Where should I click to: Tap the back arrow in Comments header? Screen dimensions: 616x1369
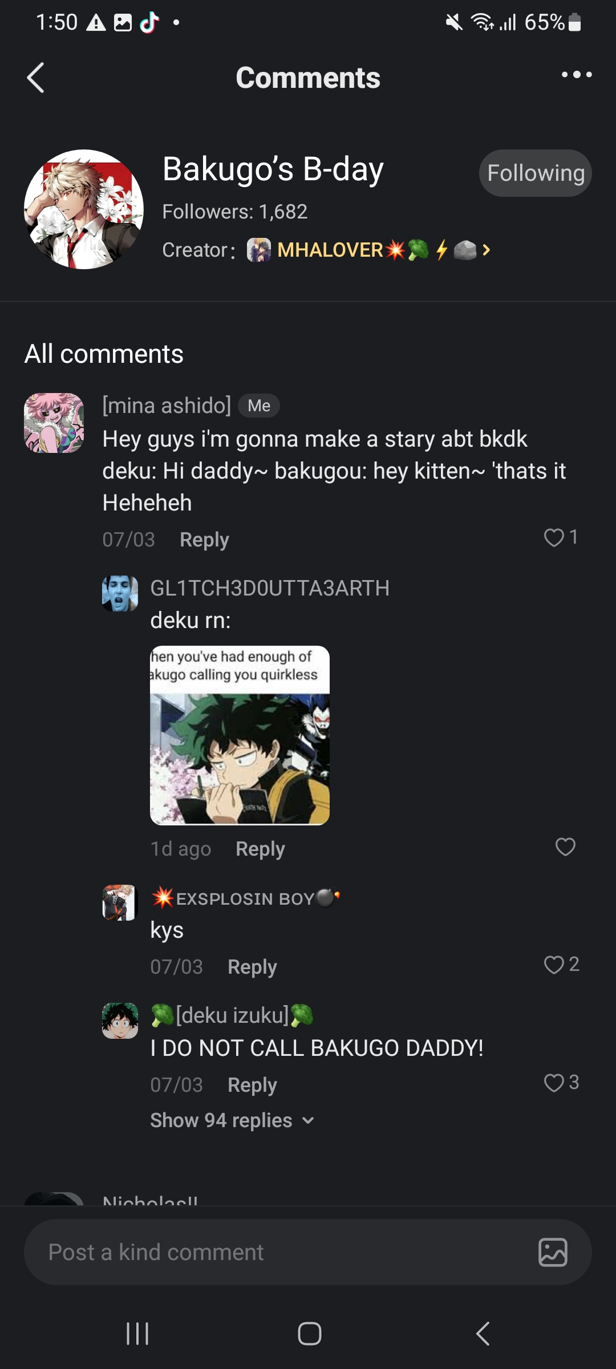35,78
